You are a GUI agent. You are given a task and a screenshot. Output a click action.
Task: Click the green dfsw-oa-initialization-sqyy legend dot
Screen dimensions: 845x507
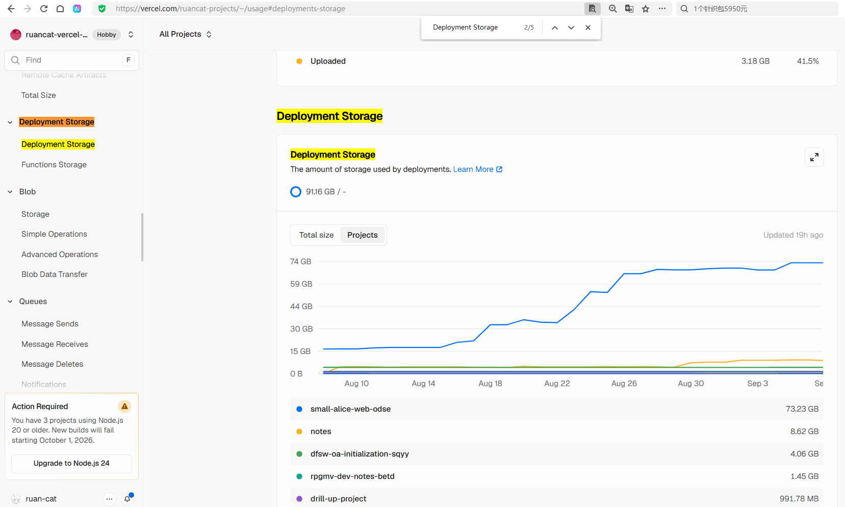click(299, 454)
